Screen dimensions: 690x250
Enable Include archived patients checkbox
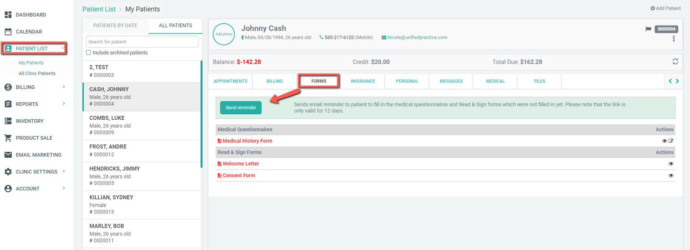tap(89, 53)
